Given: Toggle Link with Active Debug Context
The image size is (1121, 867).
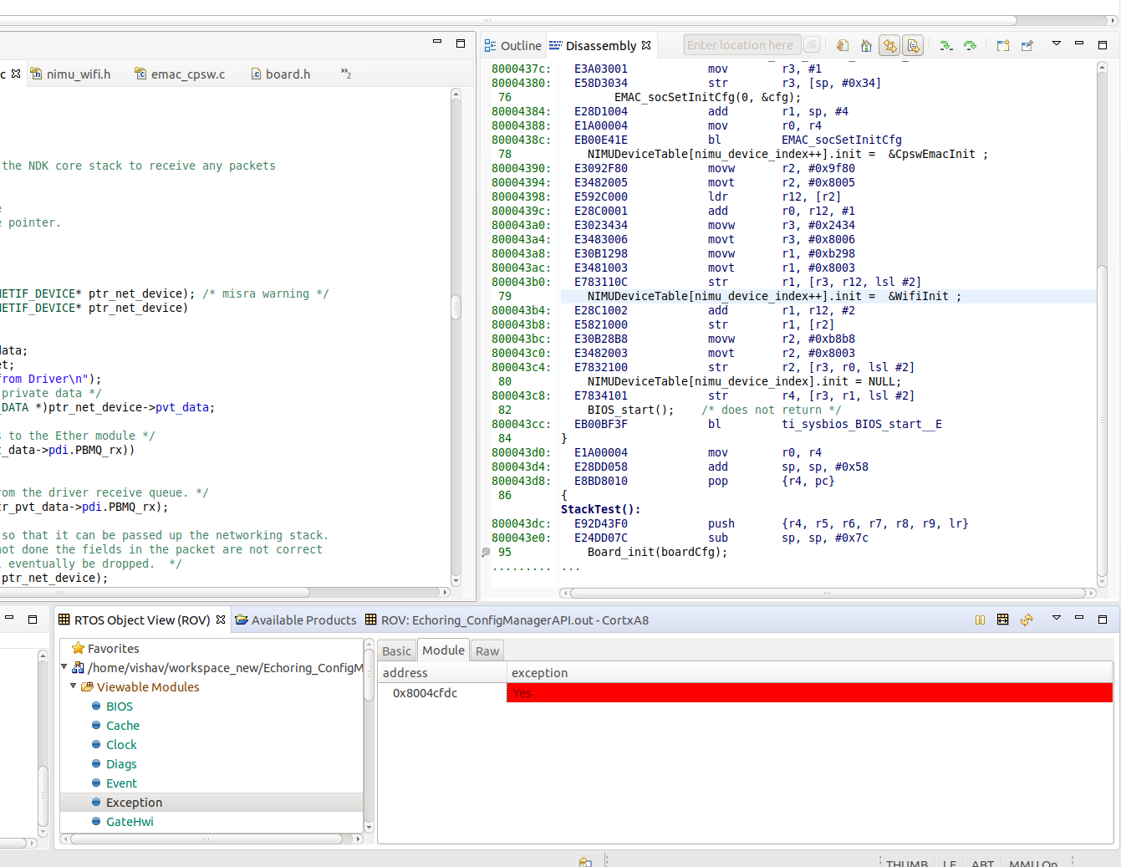Looking at the screenshot, I should 889,46.
